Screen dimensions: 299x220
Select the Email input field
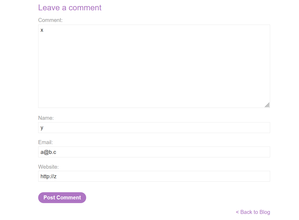point(154,152)
